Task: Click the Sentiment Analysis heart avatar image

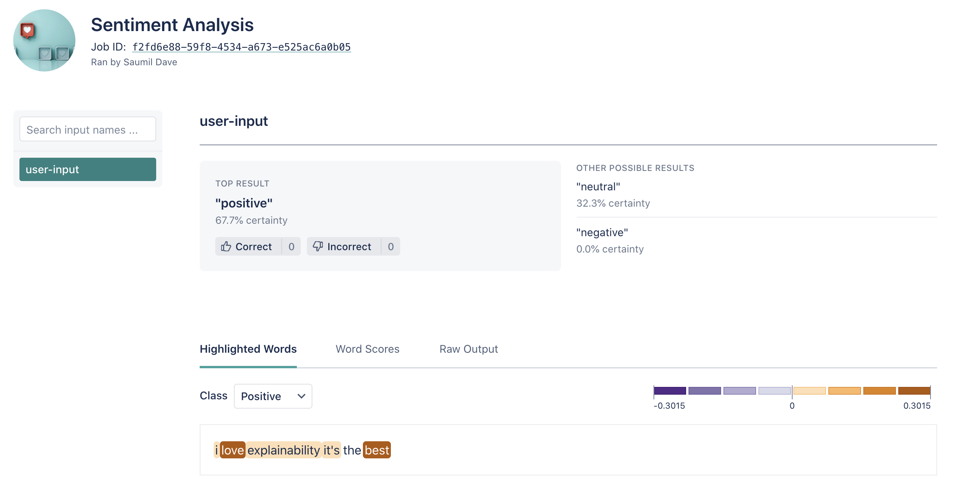Action: [44, 40]
